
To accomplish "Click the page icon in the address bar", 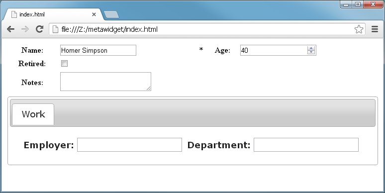I will pos(56,29).
